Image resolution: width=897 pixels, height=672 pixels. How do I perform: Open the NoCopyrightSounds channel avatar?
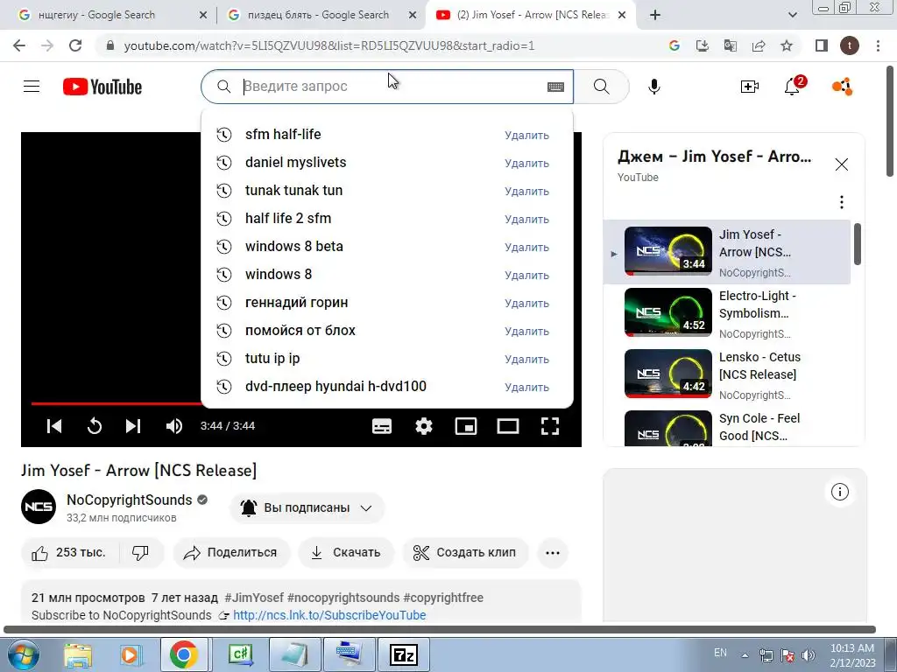pyautogui.click(x=39, y=507)
